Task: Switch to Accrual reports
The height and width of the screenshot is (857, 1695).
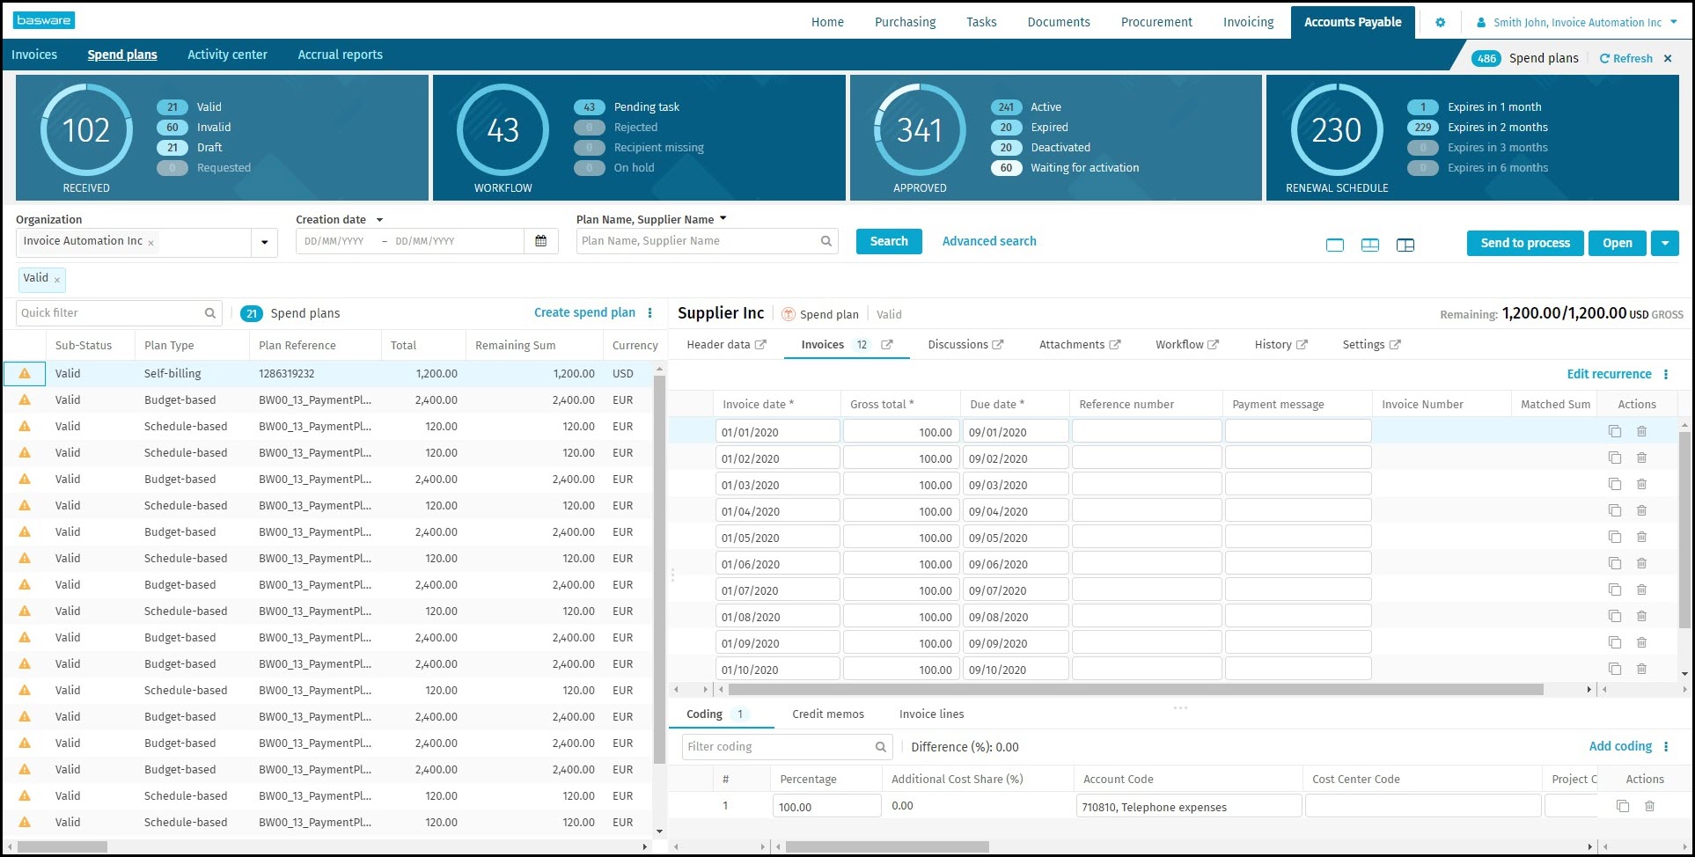Action: tap(340, 55)
